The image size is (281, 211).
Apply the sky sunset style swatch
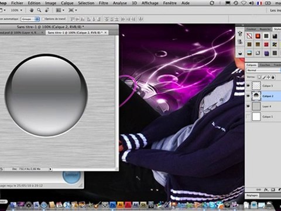pyautogui.click(x=249, y=53)
